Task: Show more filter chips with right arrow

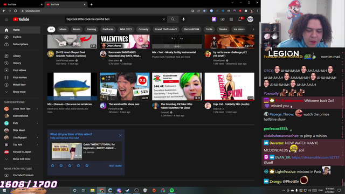Action: (253, 29)
